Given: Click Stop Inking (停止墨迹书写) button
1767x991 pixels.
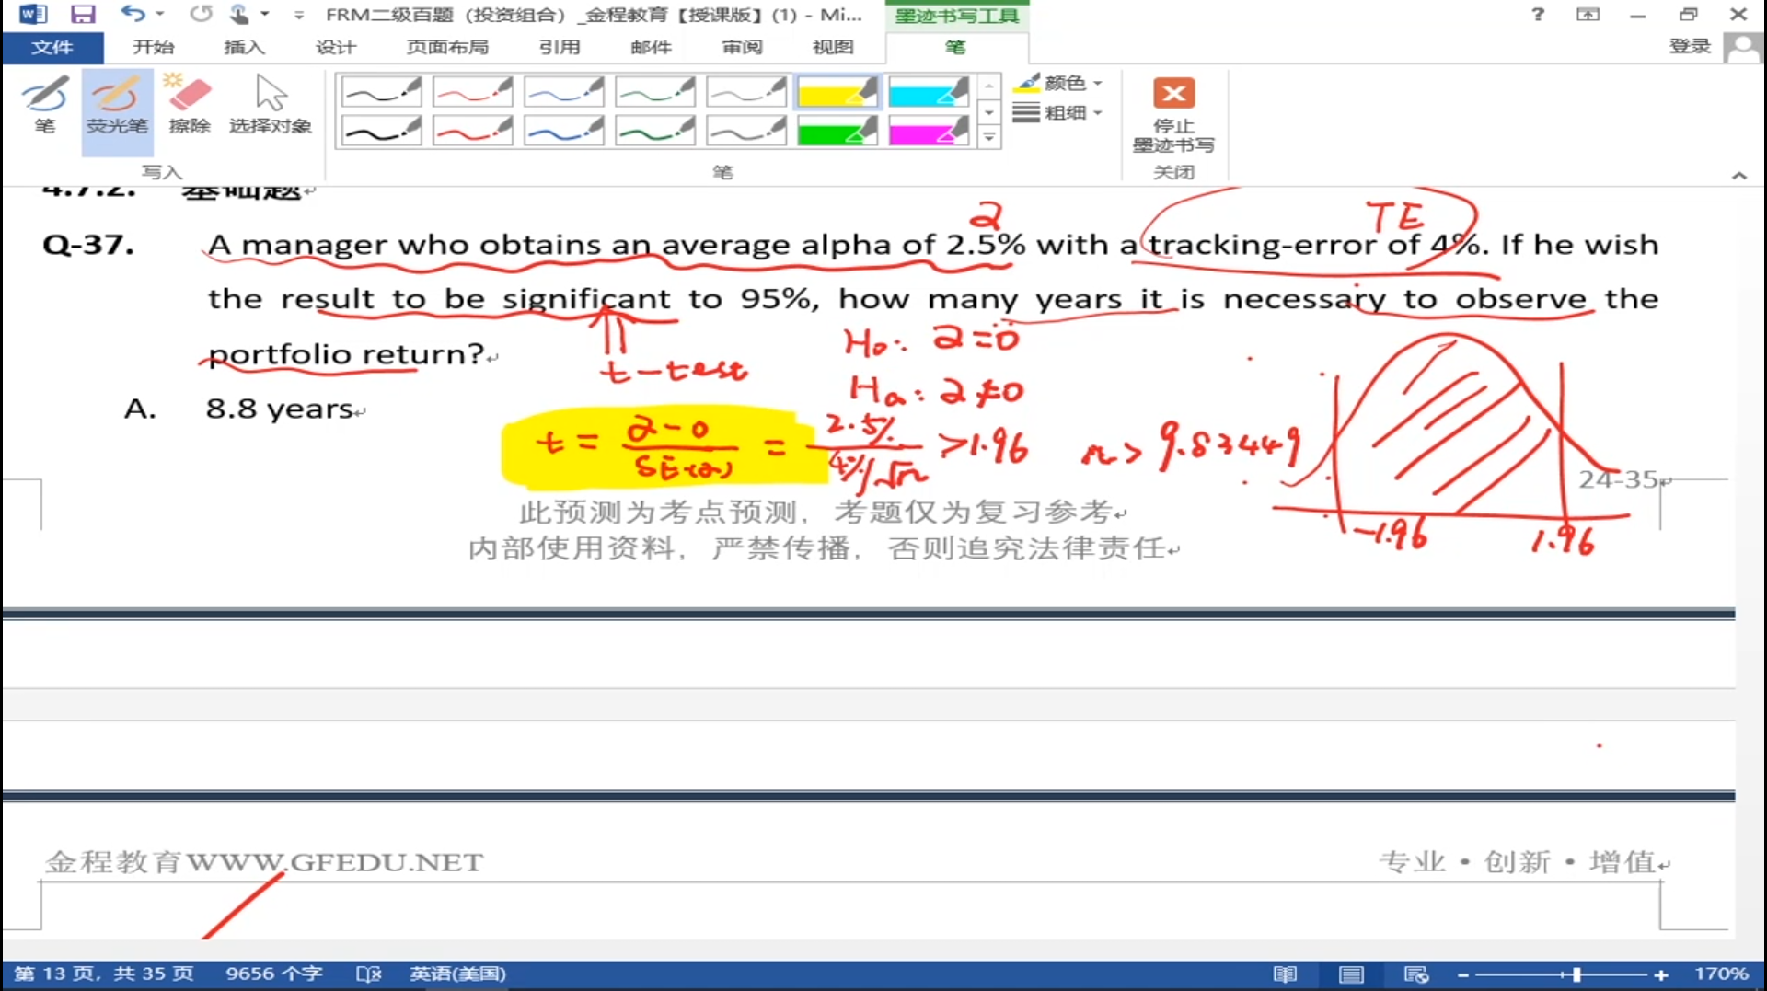Looking at the screenshot, I should 1173,115.
